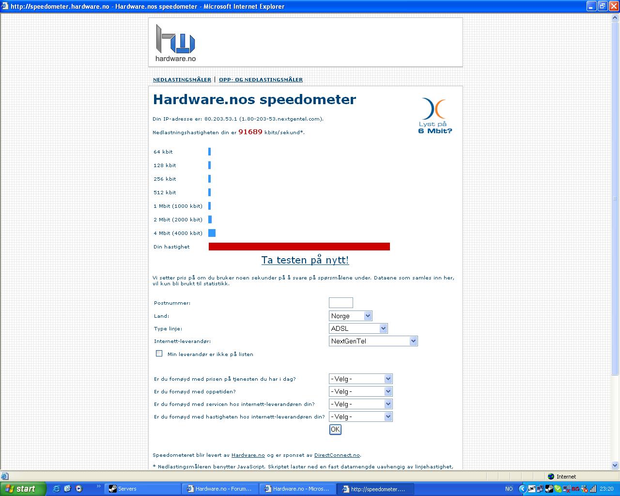The width and height of the screenshot is (620, 496).
Task: Click the page icon in status bar
Action: (4, 477)
